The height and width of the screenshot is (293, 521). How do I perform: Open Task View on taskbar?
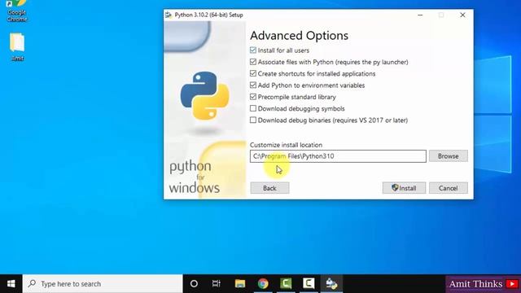click(x=217, y=284)
